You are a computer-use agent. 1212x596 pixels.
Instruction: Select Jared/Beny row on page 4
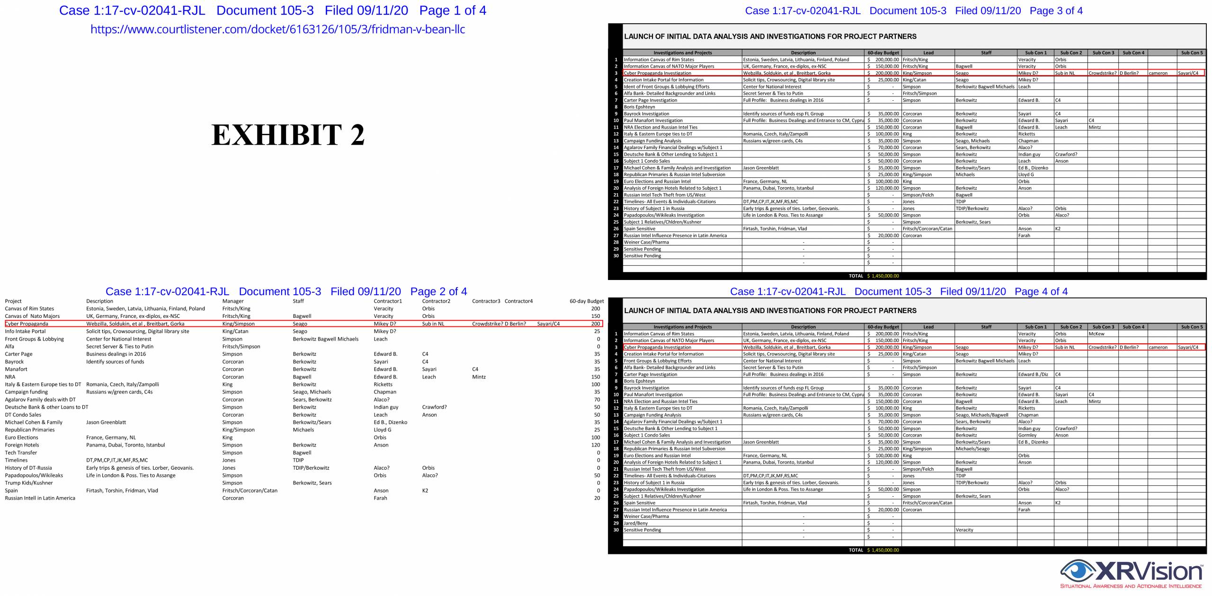coord(636,523)
